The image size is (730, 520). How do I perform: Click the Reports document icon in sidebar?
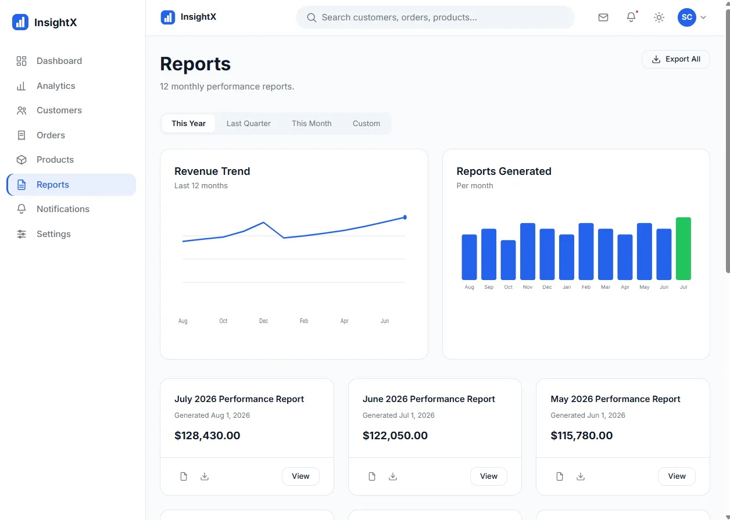coord(22,185)
